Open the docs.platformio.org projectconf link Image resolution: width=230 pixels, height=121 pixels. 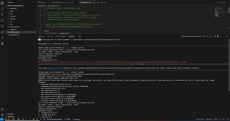click(x=69, y=26)
